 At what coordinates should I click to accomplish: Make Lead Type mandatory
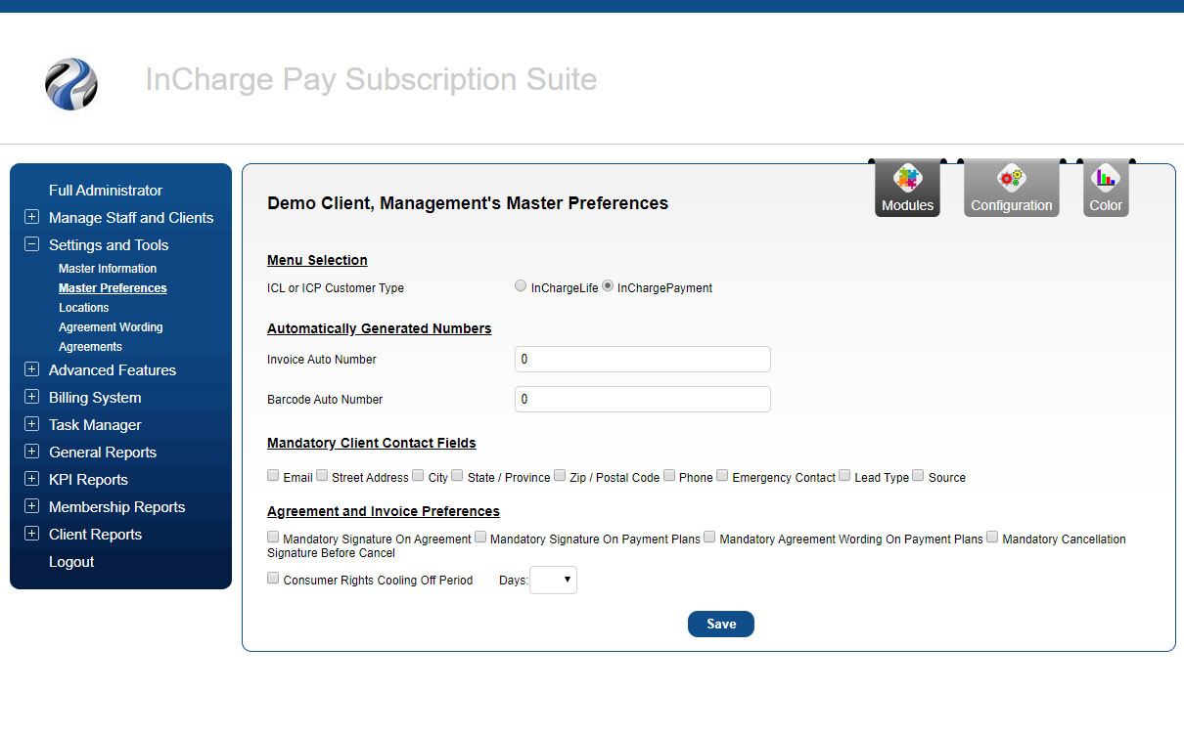tap(844, 476)
